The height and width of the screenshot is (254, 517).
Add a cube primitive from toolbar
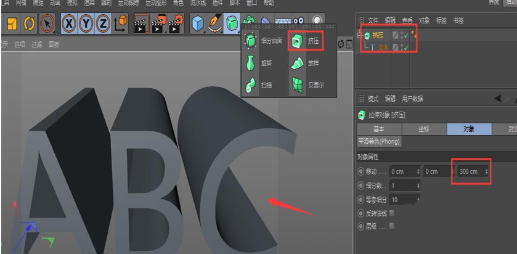point(197,23)
